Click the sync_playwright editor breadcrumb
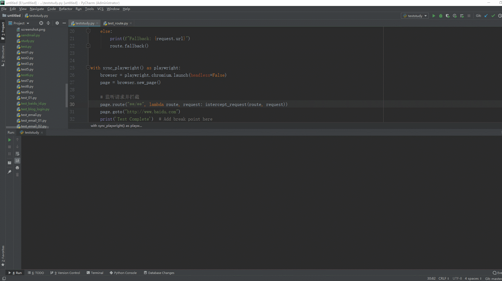Screen dimensions: 502x281 (x=116, y=126)
